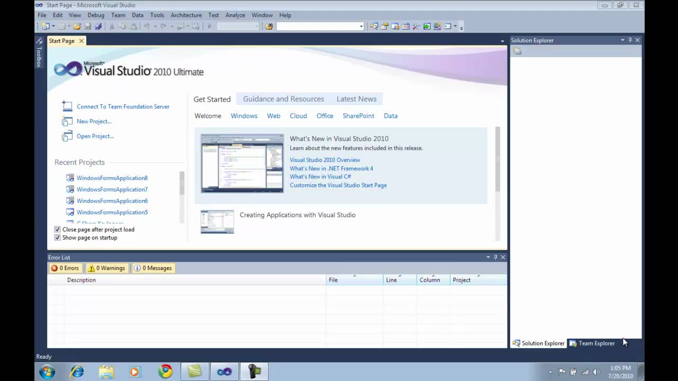678x381 pixels.
Task: Open the Properties Window toolbar icon
Action: [x=385, y=26]
